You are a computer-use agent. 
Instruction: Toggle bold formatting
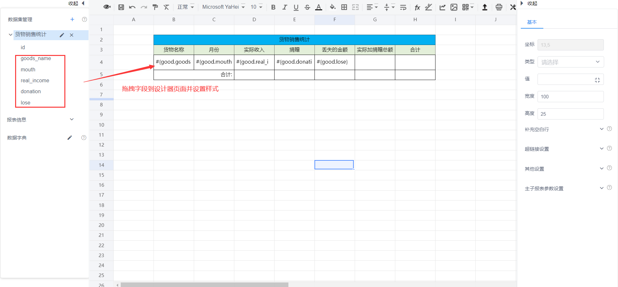(273, 7)
